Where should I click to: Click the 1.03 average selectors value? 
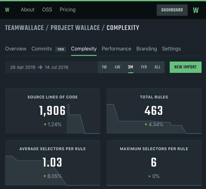[x=52, y=162]
